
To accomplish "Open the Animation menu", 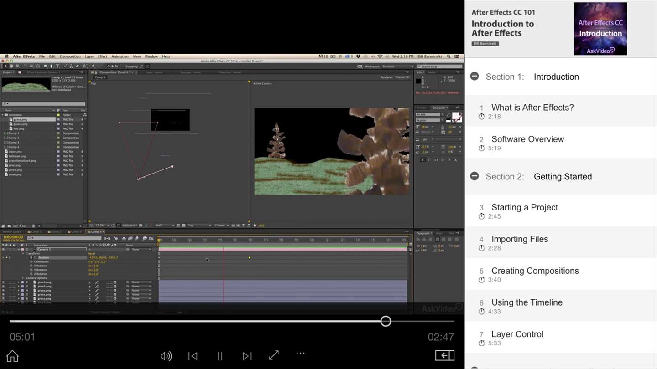I will coord(120,56).
